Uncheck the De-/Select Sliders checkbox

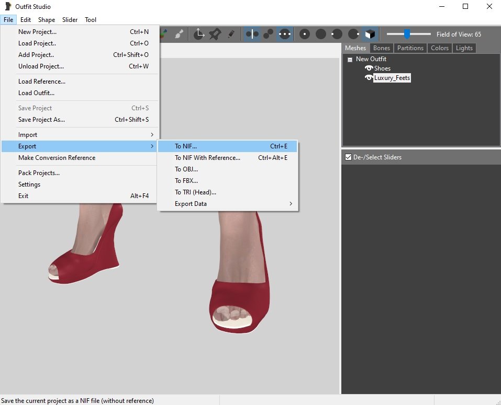(x=348, y=157)
